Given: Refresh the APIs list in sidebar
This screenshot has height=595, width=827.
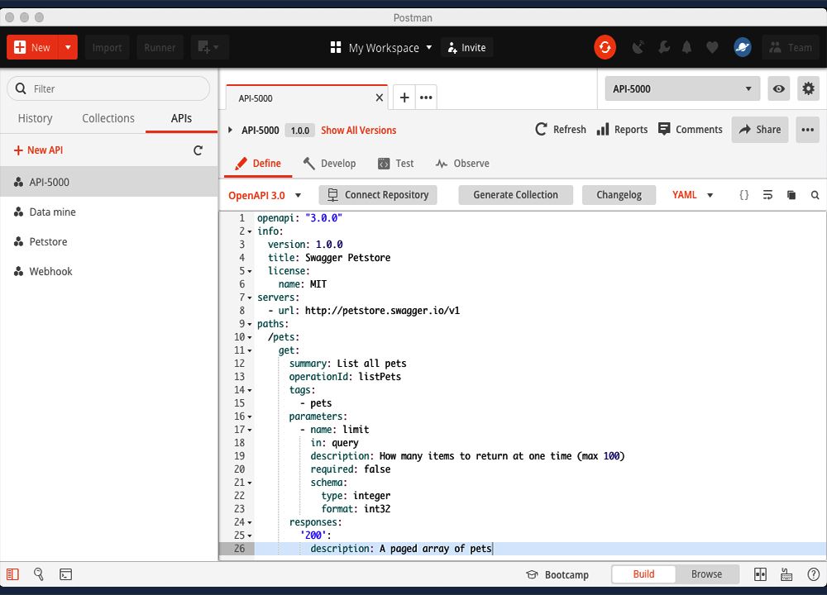Looking at the screenshot, I should tap(198, 150).
